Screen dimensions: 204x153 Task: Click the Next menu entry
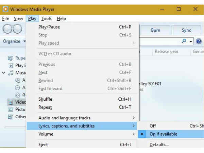click(82, 72)
